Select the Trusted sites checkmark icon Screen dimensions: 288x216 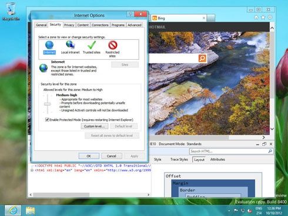pyautogui.click(x=92, y=45)
